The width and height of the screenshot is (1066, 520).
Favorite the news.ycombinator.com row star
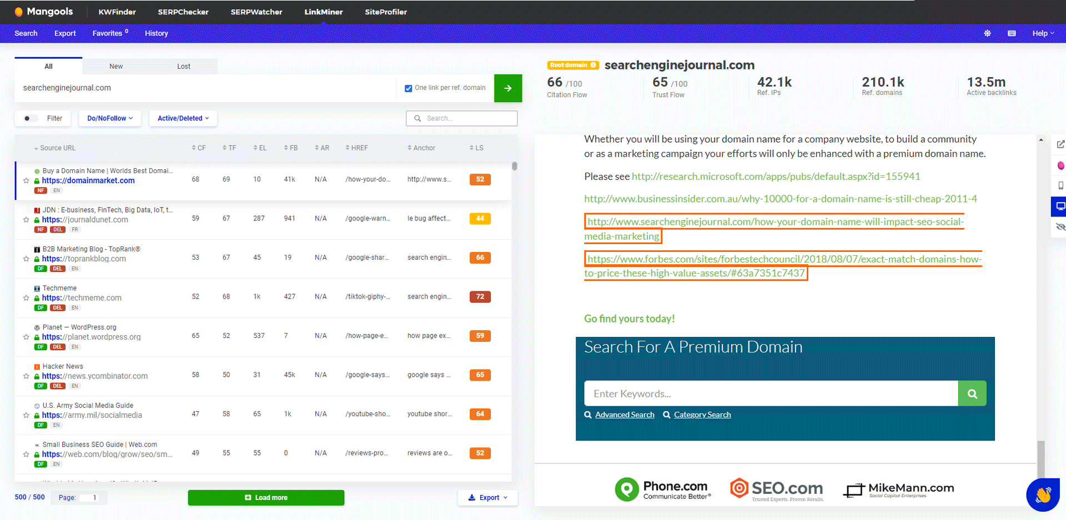pyautogui.click(x=26, y=376)
